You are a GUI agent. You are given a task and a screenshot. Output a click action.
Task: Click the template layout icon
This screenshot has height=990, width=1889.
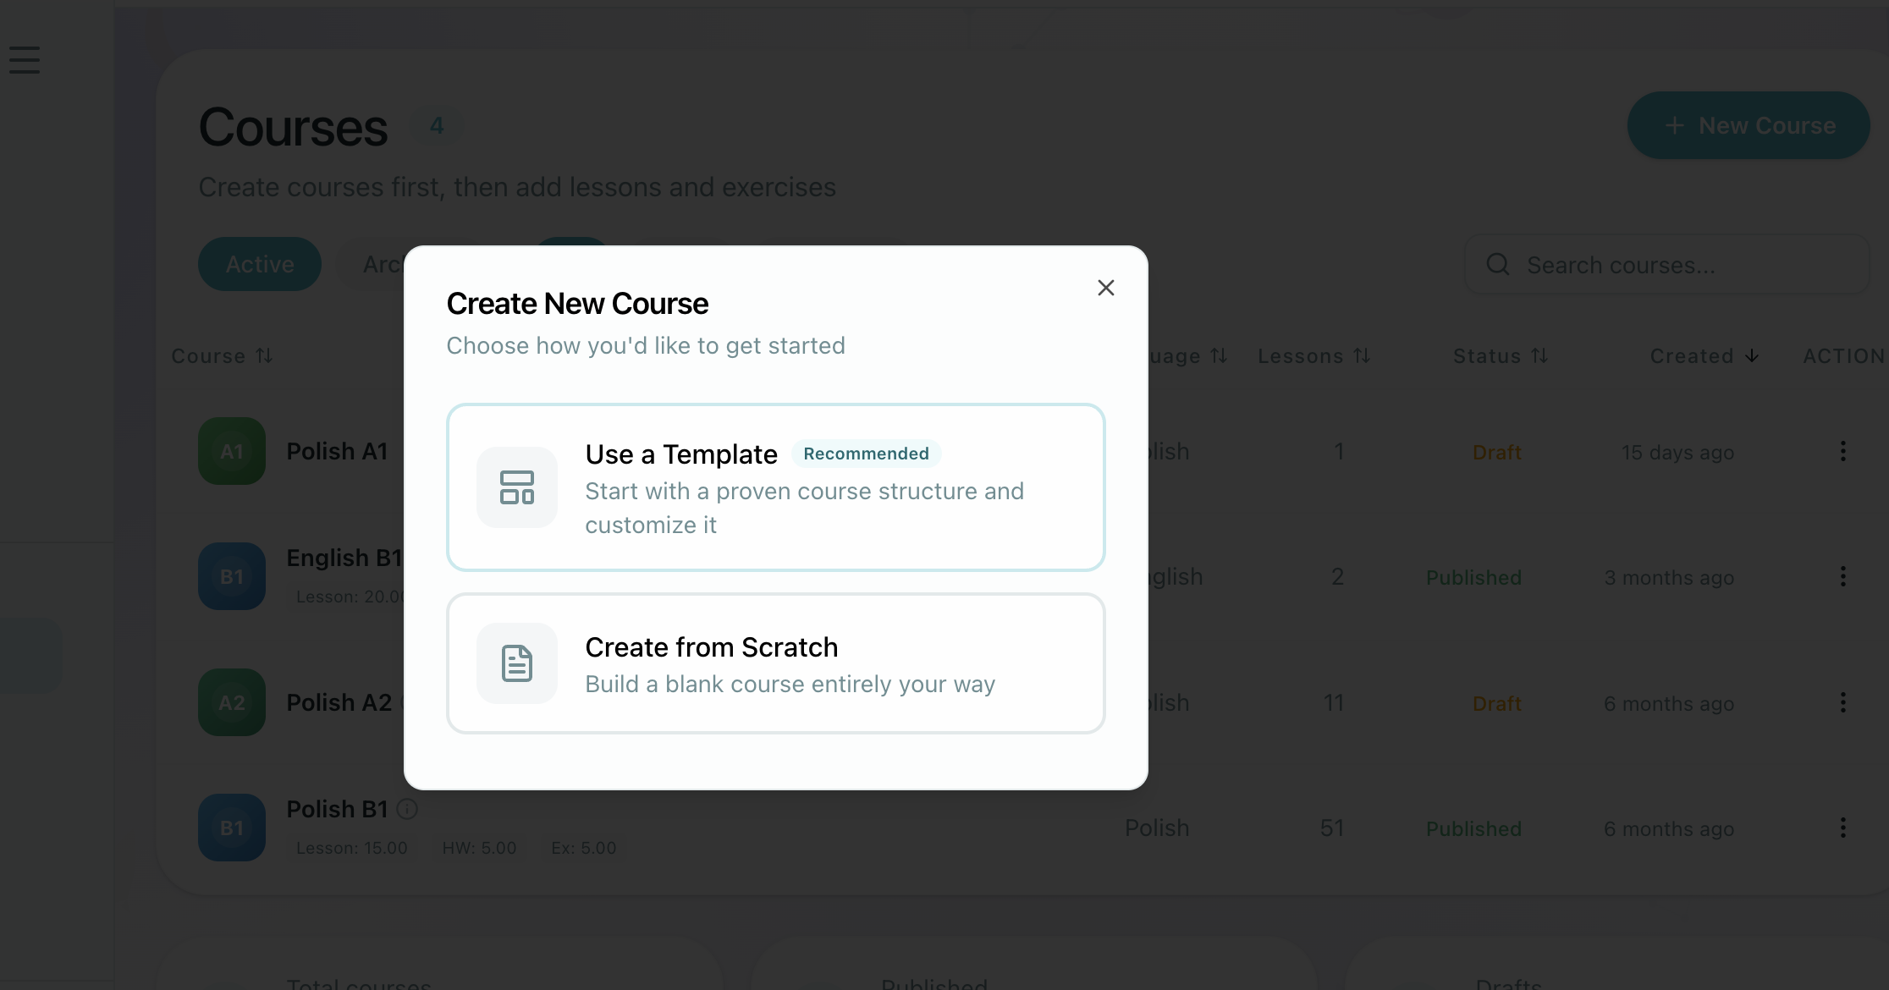point(517,487)
